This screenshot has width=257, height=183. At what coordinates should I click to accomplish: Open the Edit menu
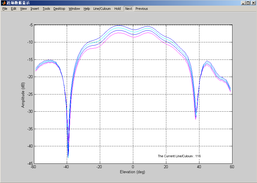click(x=14, y=9)
